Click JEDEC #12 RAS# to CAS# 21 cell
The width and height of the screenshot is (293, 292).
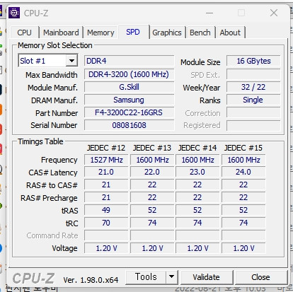(x=106, y=185)
